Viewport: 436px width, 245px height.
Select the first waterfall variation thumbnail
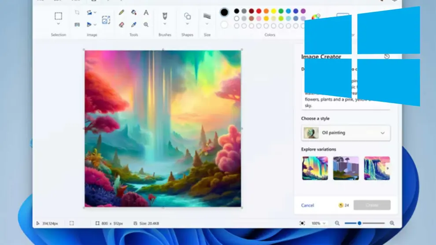click(x=315, y=168)
